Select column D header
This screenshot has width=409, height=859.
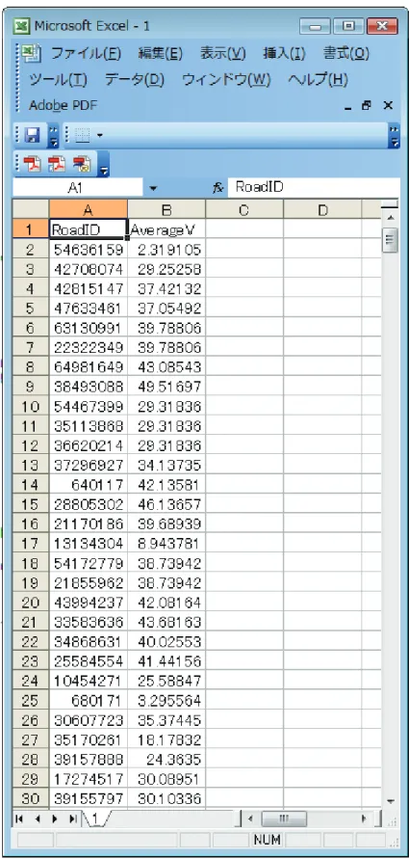coord(322,210)
